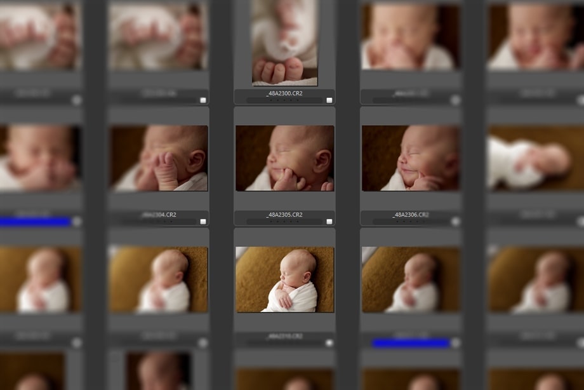Image resolution: width=584 pixels, height=390 pixels.
Task: Select the sharp swaddled baby on mustard blanket thumbnail
Action: tap(284, 279)
